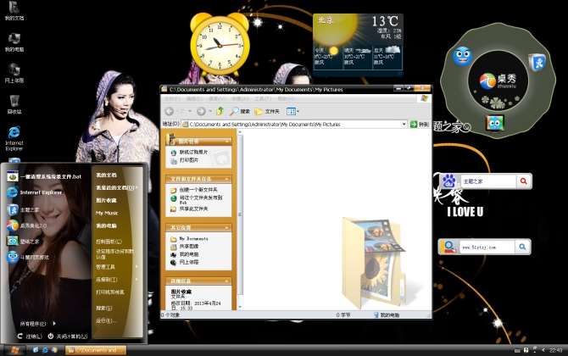The width and height of the screenshot is (568, 356).
Task: Open 共享图像 under 其它位置
Action: (189, 247)
